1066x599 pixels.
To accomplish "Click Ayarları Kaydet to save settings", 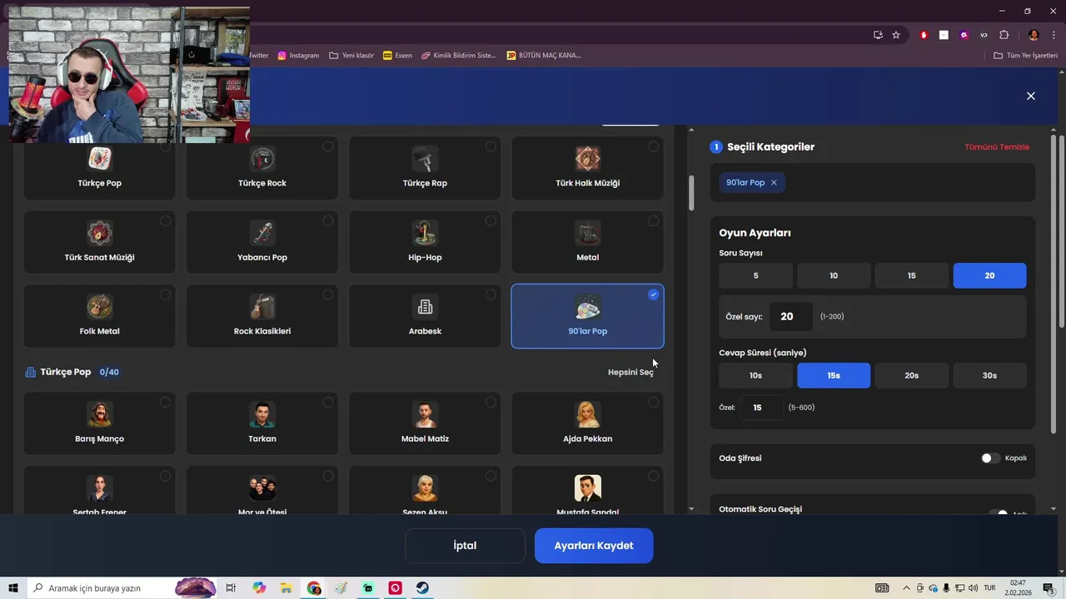I will [x=594, y=546].
